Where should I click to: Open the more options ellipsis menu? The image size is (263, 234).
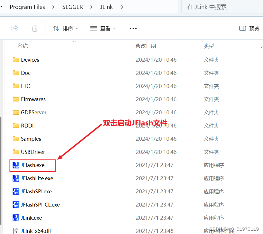pos(133,29)
